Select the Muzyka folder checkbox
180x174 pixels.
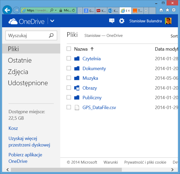69,78
